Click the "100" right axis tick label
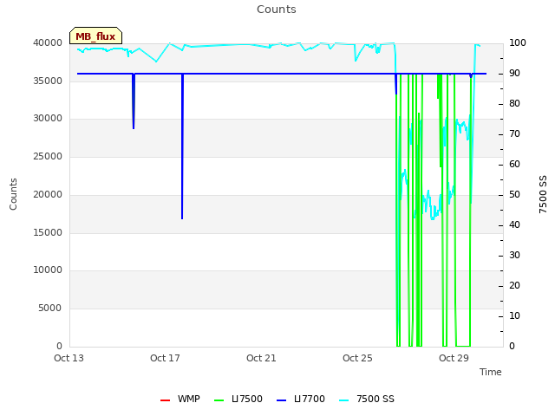This screenshot has width=555, height=416. [517, 43]
